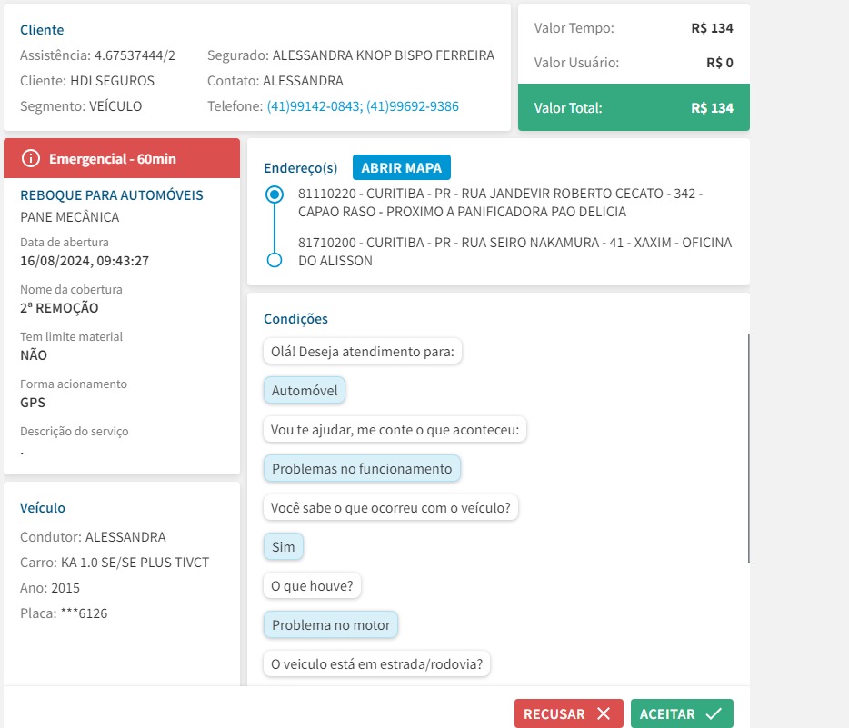The width and height of the screenshot is (849, 728).
Task: Open the map with ABRIR MAPA
Action: tap(401, 168)
